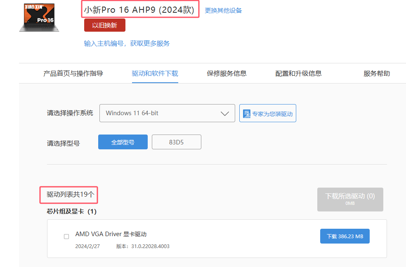Click the dropdown chevron next to Windows 11 64-bit

pyautogui.click(x=224, y=113)
